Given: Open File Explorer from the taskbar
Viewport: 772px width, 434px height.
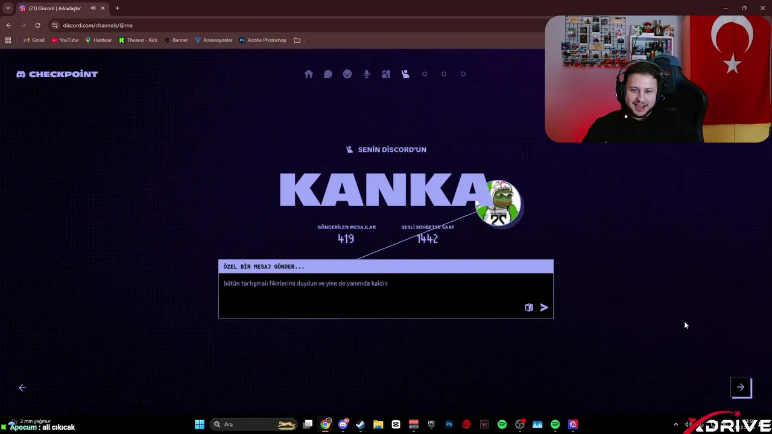Looking at the screenshot, I should tap(378, 424).
